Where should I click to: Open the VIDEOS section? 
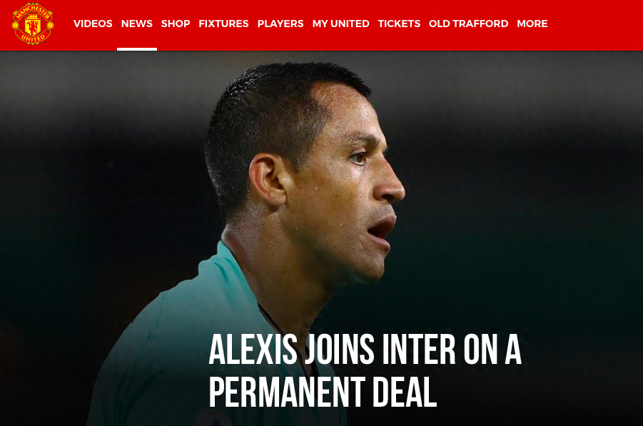93,24
